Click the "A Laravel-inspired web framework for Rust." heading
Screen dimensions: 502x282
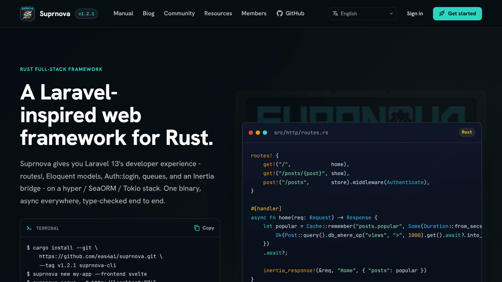click(x=117, y=115)
